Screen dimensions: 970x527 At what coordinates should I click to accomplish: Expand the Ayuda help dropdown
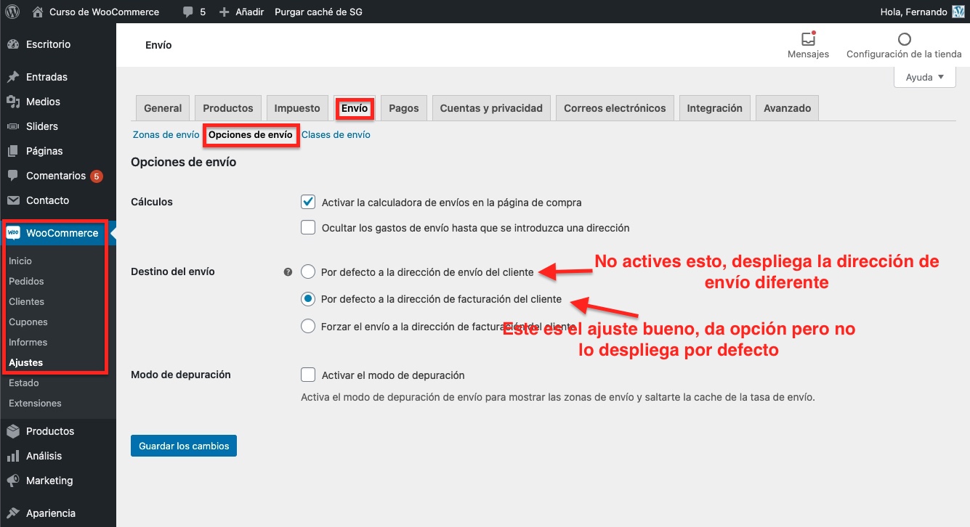925,77
